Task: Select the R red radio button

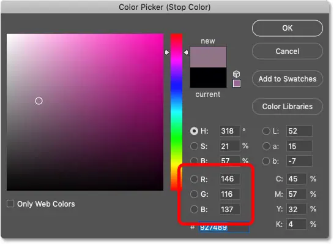Action: click(194, 179)
